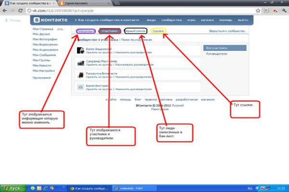Bookmark this page with the star icon
This screenshot has width=289, height=192.
coord(258,11)
